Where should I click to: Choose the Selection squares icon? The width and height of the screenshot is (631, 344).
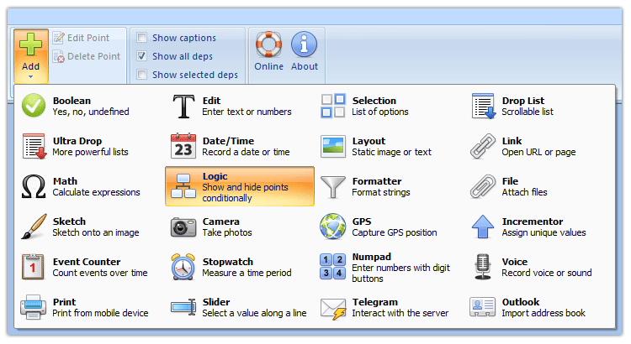point(333,106)
